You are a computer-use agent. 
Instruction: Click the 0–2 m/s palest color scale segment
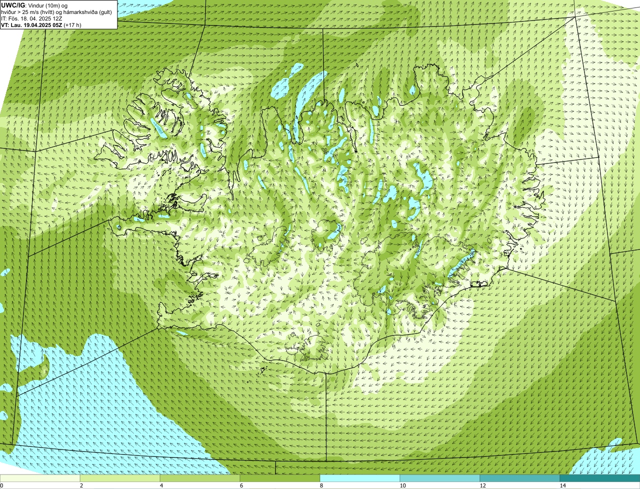[40, 478]
